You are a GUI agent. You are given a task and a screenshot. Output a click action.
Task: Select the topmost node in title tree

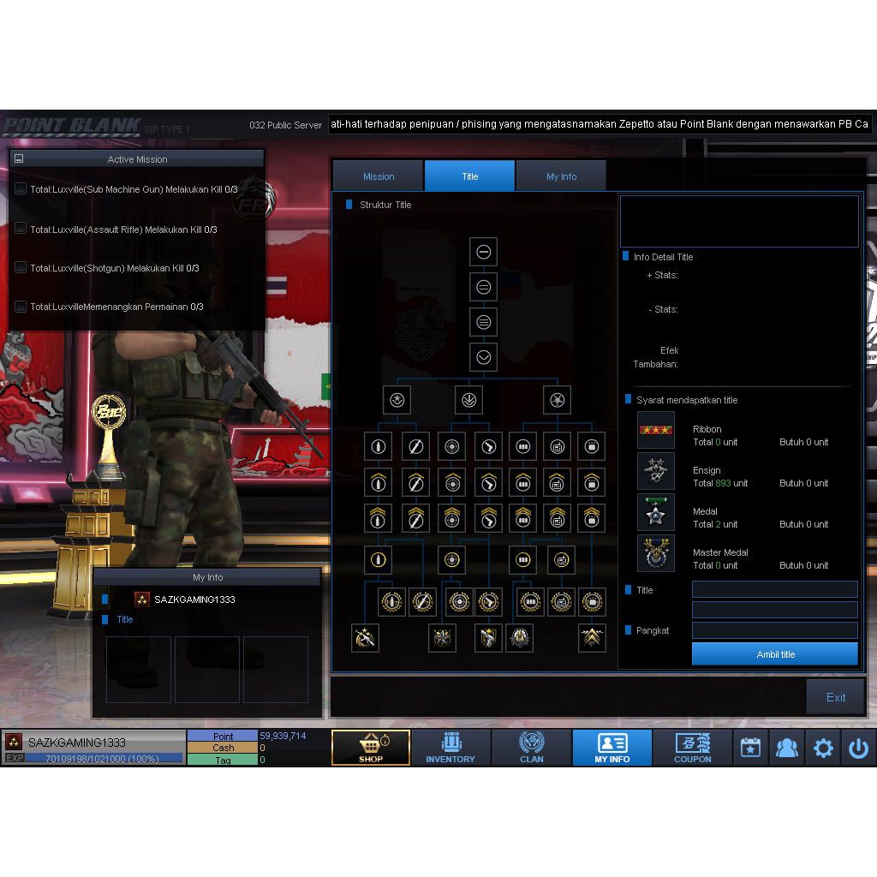tap(483, 252)
